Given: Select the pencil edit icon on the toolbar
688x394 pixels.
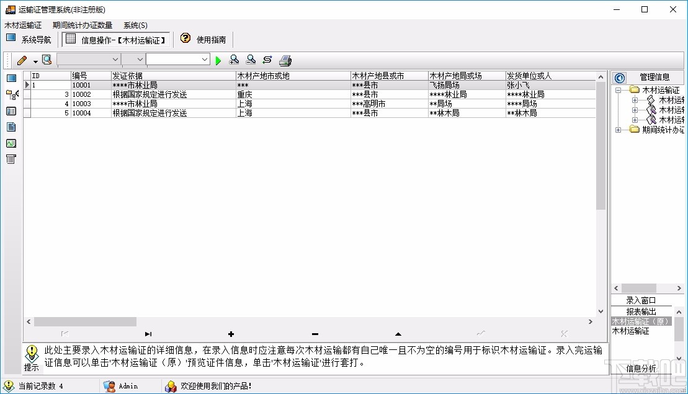Looking at the screenshot, I should click(x=22, y=60).
